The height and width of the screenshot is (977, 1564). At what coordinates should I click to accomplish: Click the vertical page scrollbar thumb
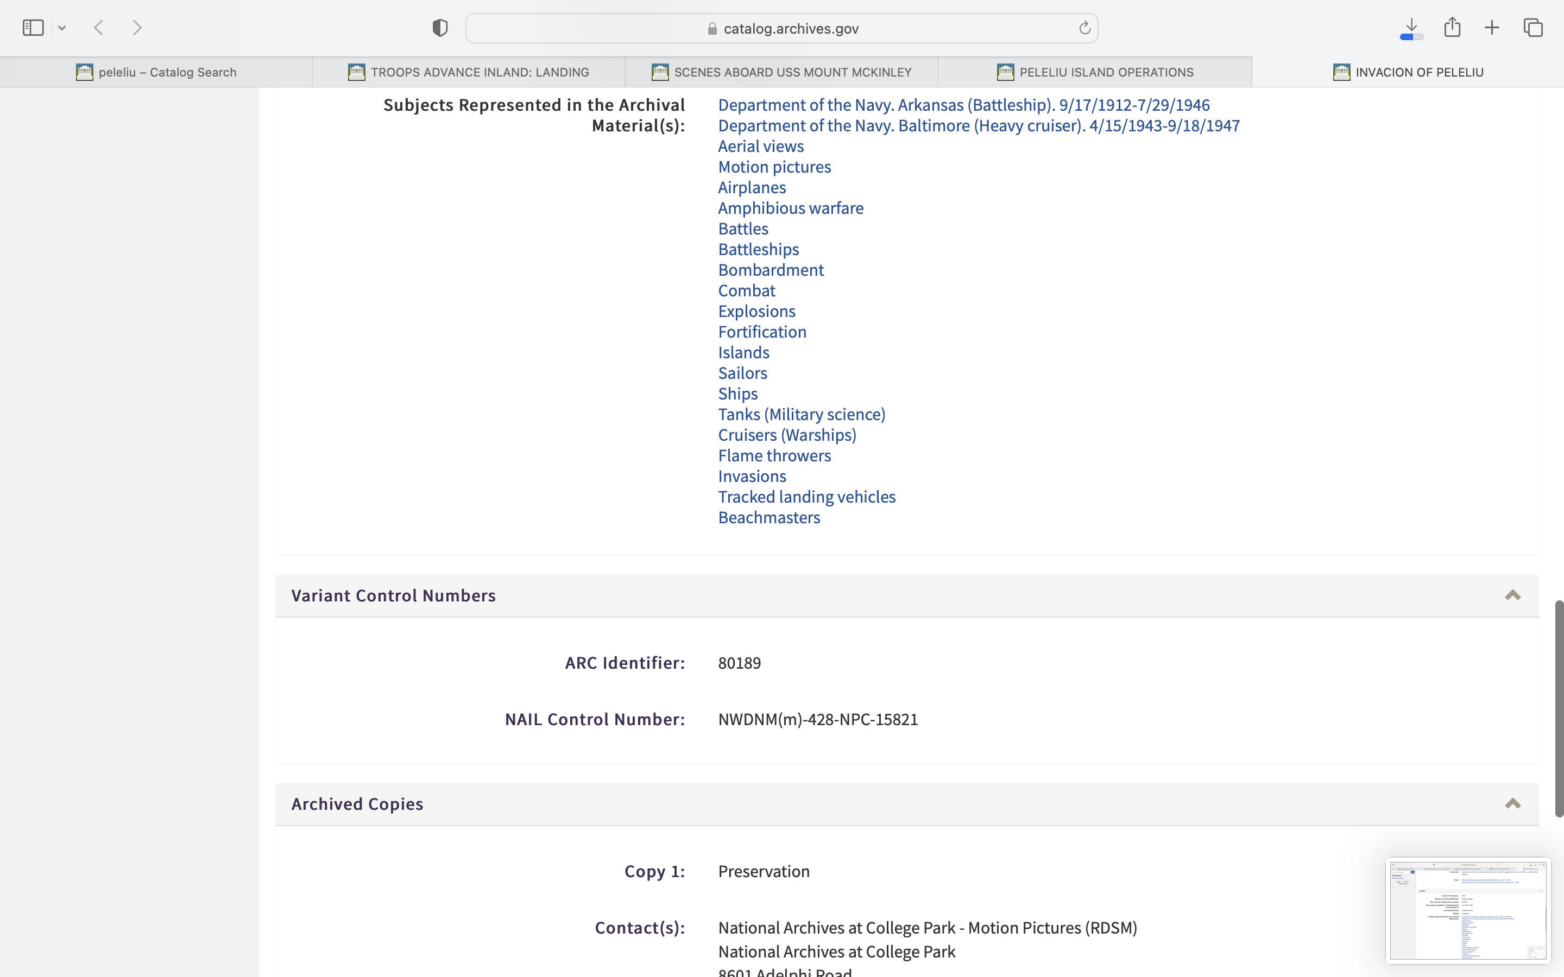(1559, 708)
